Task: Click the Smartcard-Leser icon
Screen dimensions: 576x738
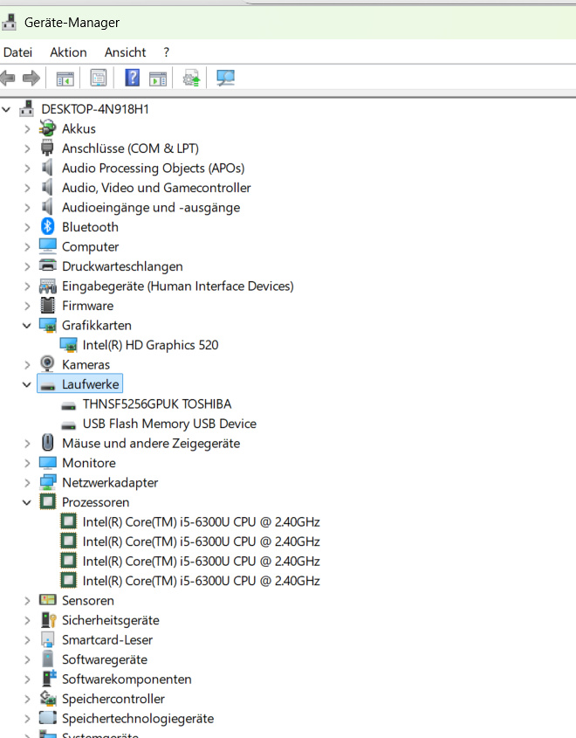Action: pyautogui.click(x=47, y=639)
